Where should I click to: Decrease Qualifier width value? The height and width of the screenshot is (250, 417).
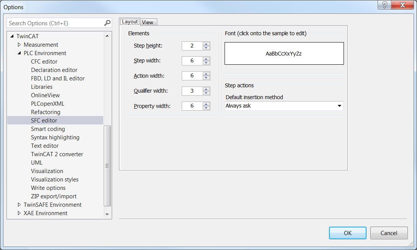click(x=206, y=93)
